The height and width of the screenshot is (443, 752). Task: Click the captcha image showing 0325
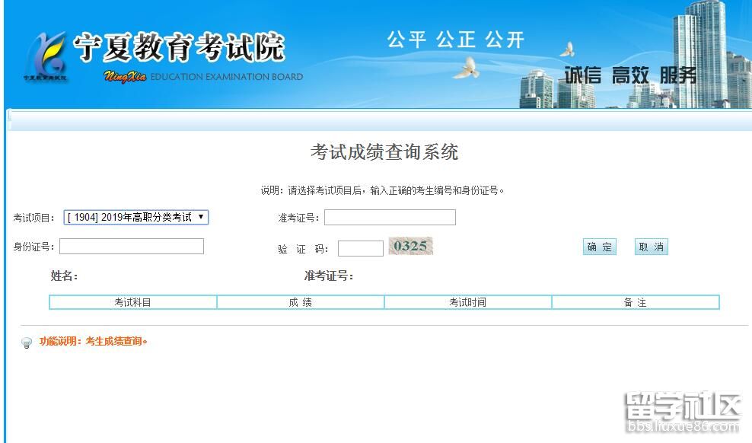coord(410,246)
